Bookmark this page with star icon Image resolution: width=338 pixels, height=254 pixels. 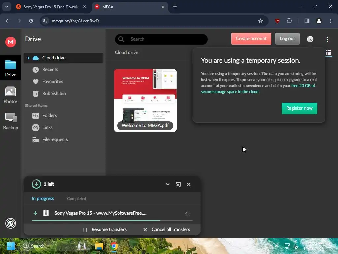point(261,21)
